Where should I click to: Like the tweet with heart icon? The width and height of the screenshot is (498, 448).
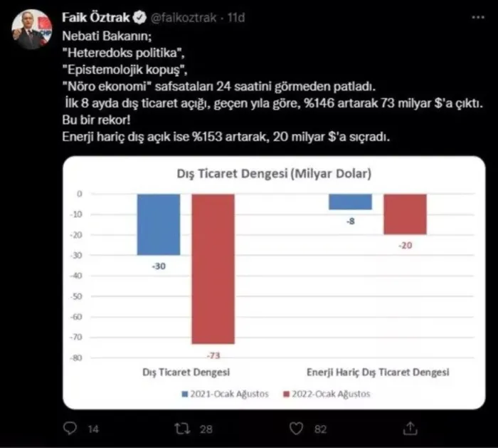(x=297, y=429)
